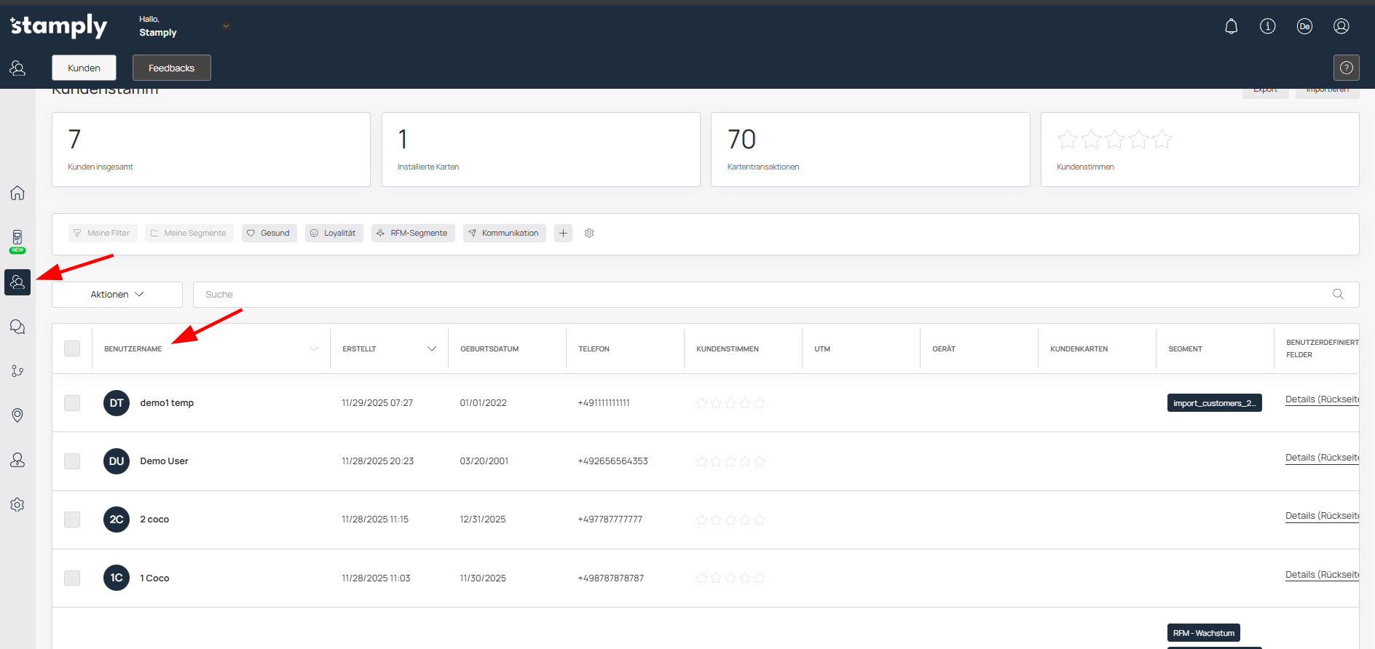Open the location pin sidebar icon
The height and width of the screenshot is (649, 1375).
pos(17,415)
